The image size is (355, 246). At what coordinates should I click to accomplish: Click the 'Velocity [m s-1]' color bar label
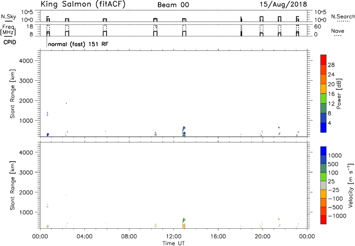click(351, 185)
